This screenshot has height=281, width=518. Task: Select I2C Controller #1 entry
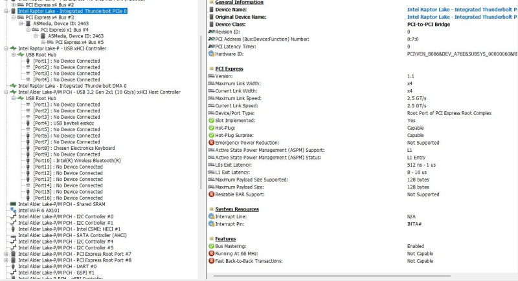[x=66, y=223]
